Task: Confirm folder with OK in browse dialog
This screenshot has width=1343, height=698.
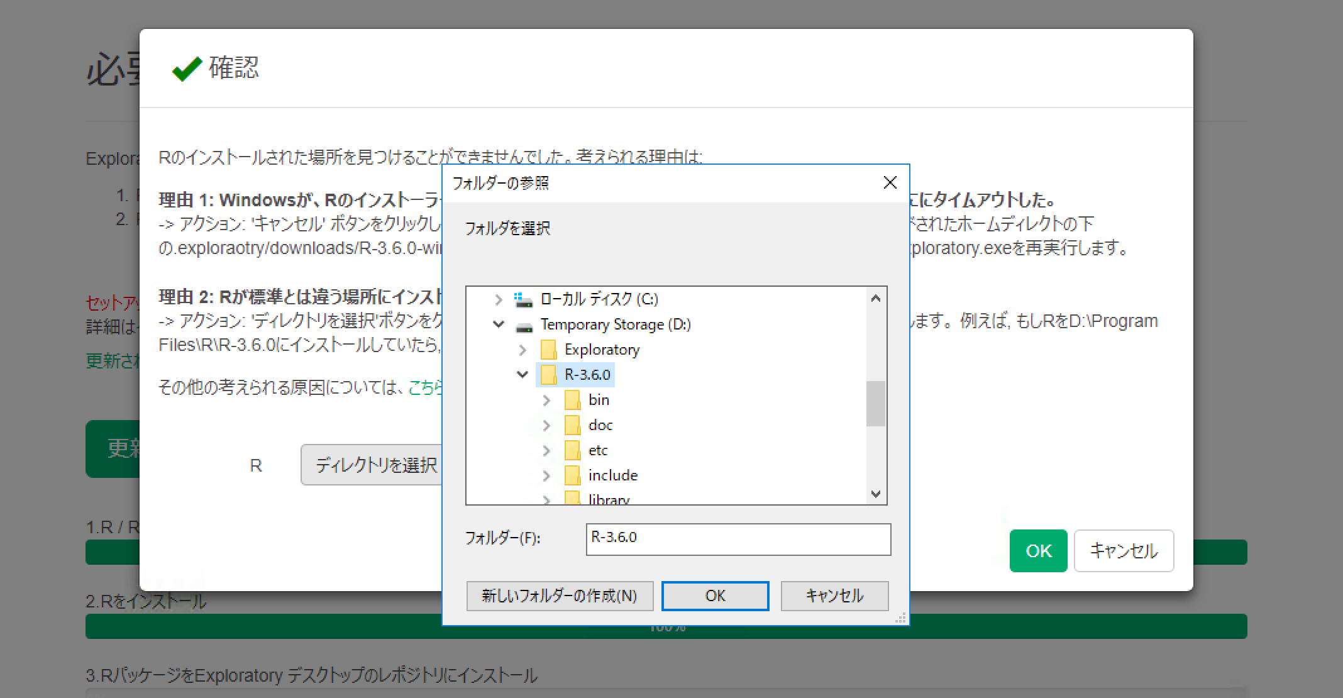Action: coord(715,596)
